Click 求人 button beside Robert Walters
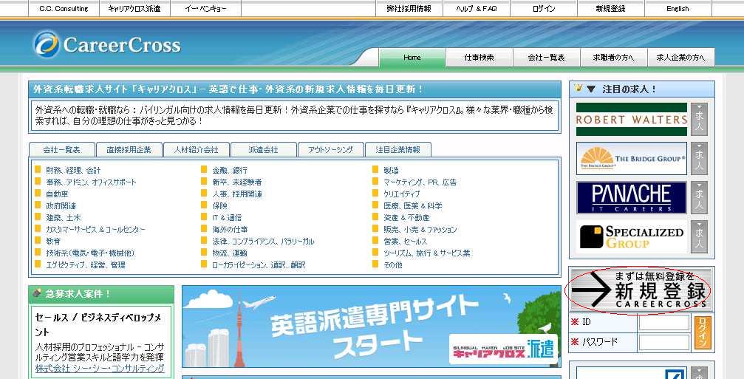This screenshot has height=379, width=744. pos(699,120)
